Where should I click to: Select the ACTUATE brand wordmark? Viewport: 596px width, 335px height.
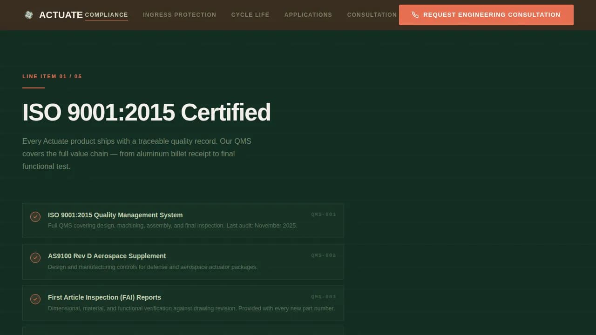point(61,14)
